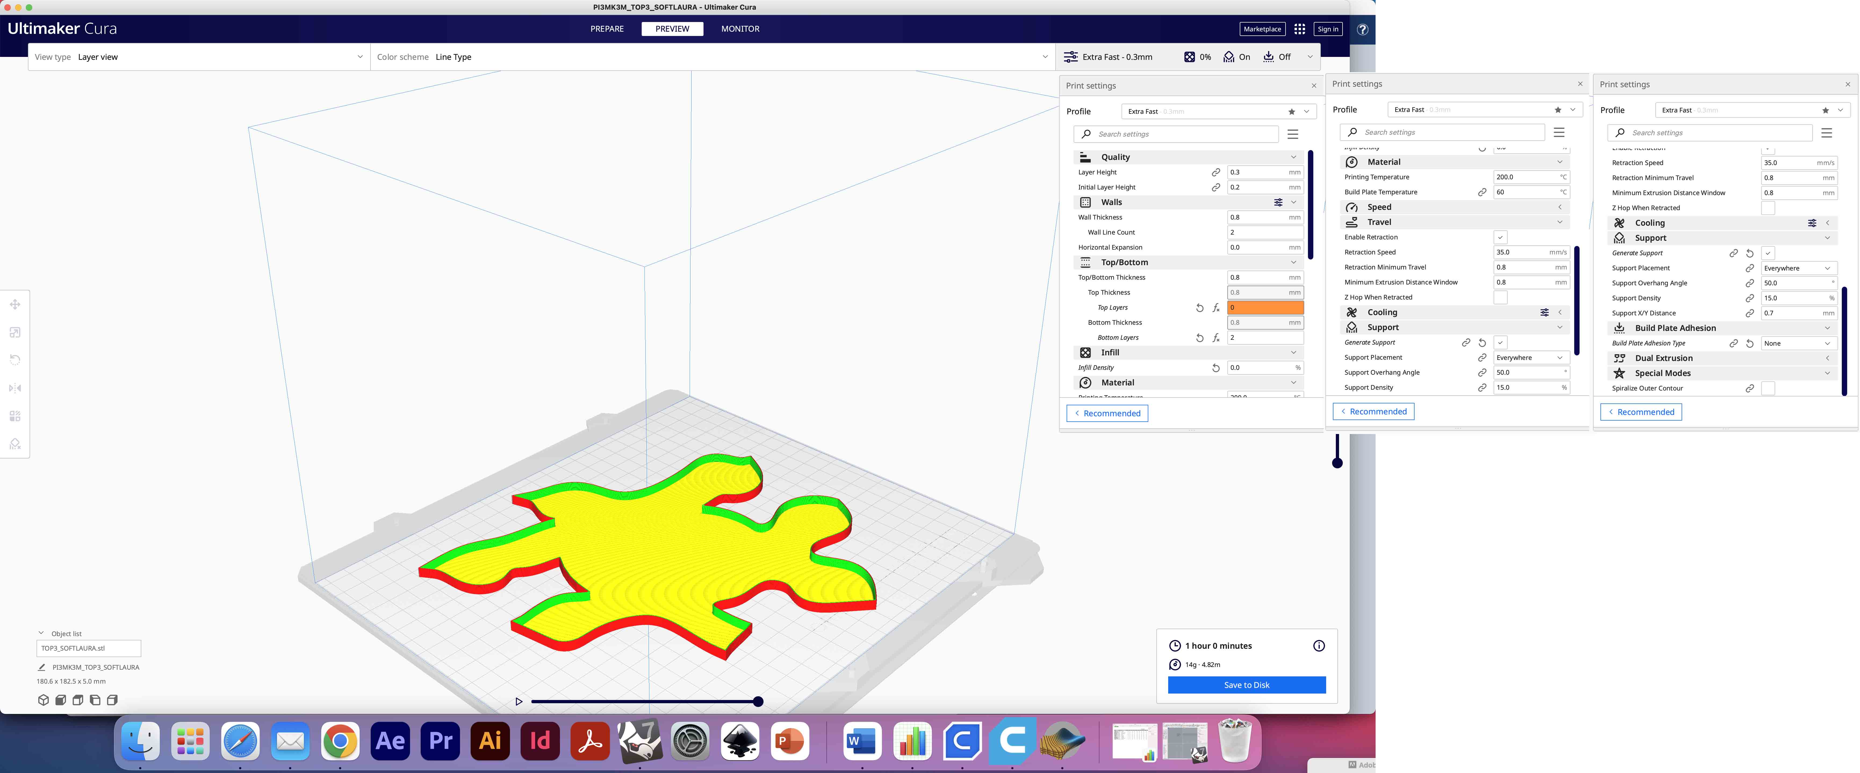Click the layer path slider handle
Viewport: 1860px width, 773px height.
(x=758, y=702)
